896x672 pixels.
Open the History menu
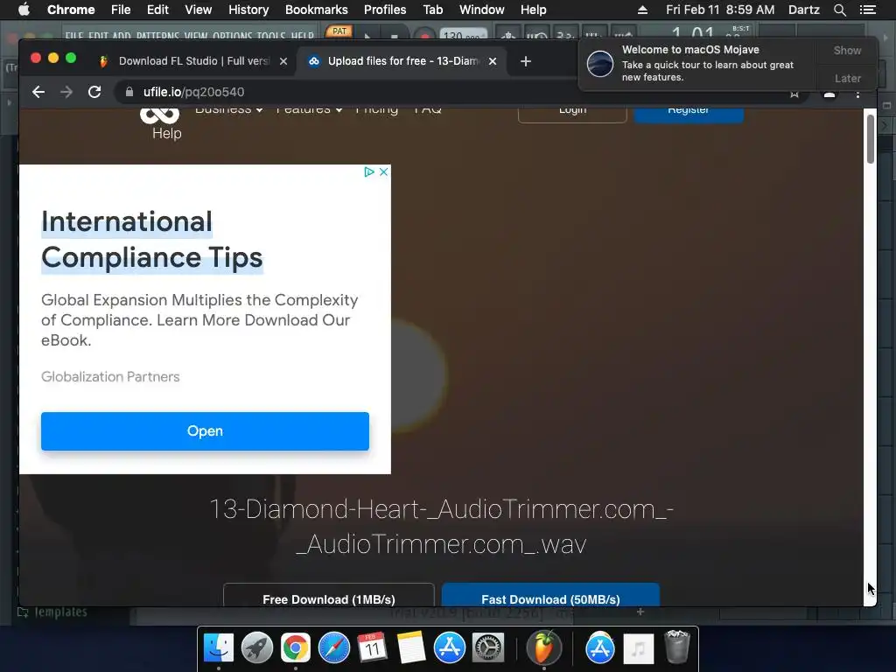(x=248, y=10)
